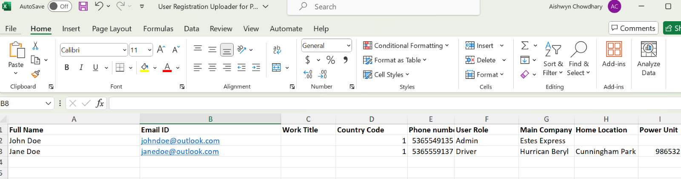Toggle Align Right
The height and width of the screenshot is (179, 681).
point(227,67)
